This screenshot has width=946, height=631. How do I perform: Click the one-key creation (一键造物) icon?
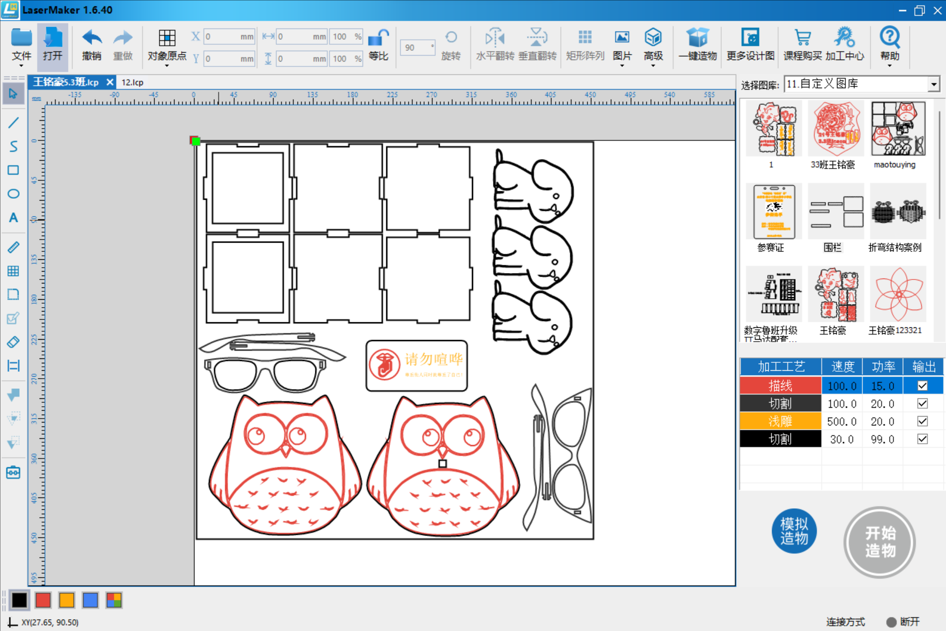click(x=698, y=37)
